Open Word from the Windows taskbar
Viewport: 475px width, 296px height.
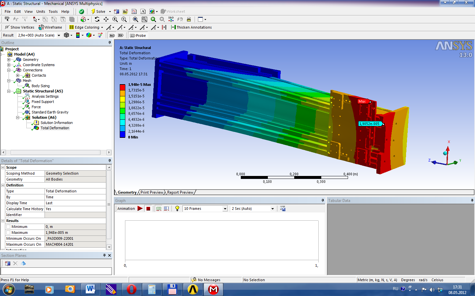[90, 289]
